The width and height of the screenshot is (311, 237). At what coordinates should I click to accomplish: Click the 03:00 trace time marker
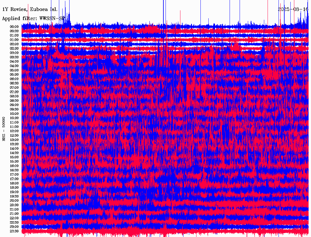tap(14, 53)
